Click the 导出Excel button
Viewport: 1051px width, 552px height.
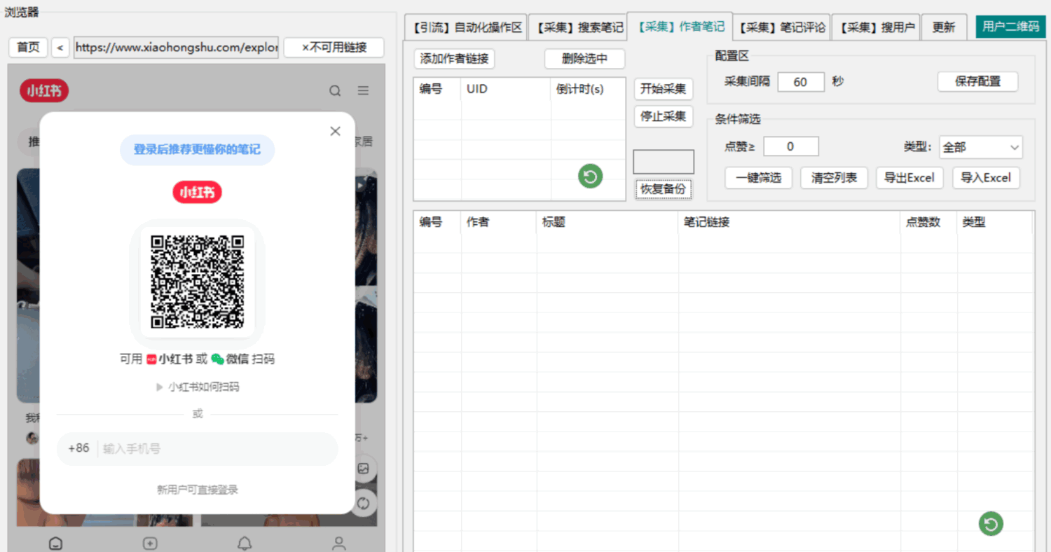point(909,177)
